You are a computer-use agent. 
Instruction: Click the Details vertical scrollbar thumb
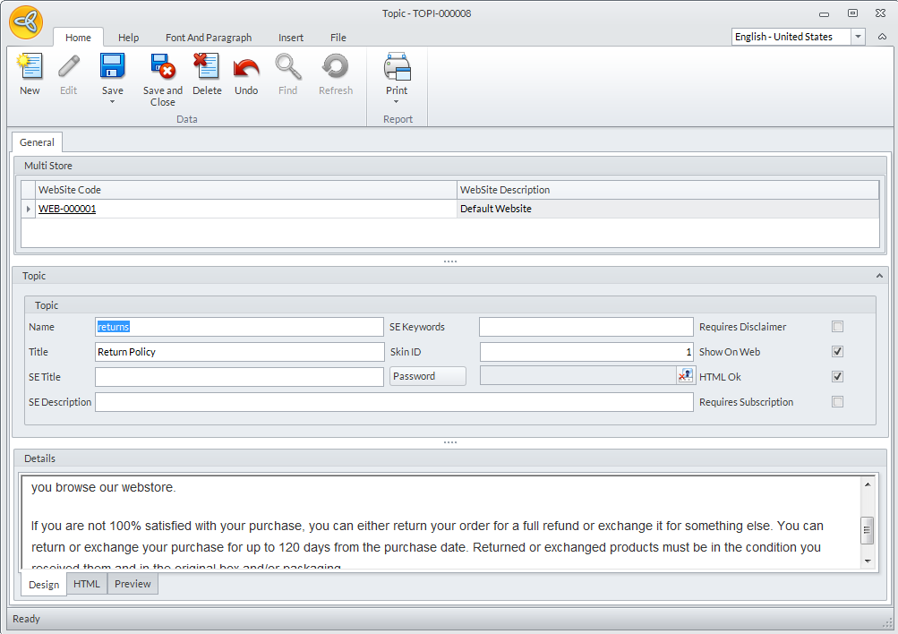(x=867, y=529)
